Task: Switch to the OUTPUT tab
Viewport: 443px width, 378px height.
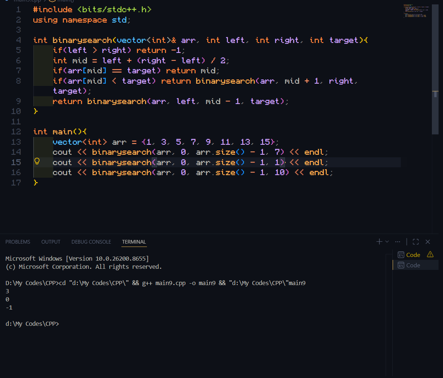Action: pos(51,242)
